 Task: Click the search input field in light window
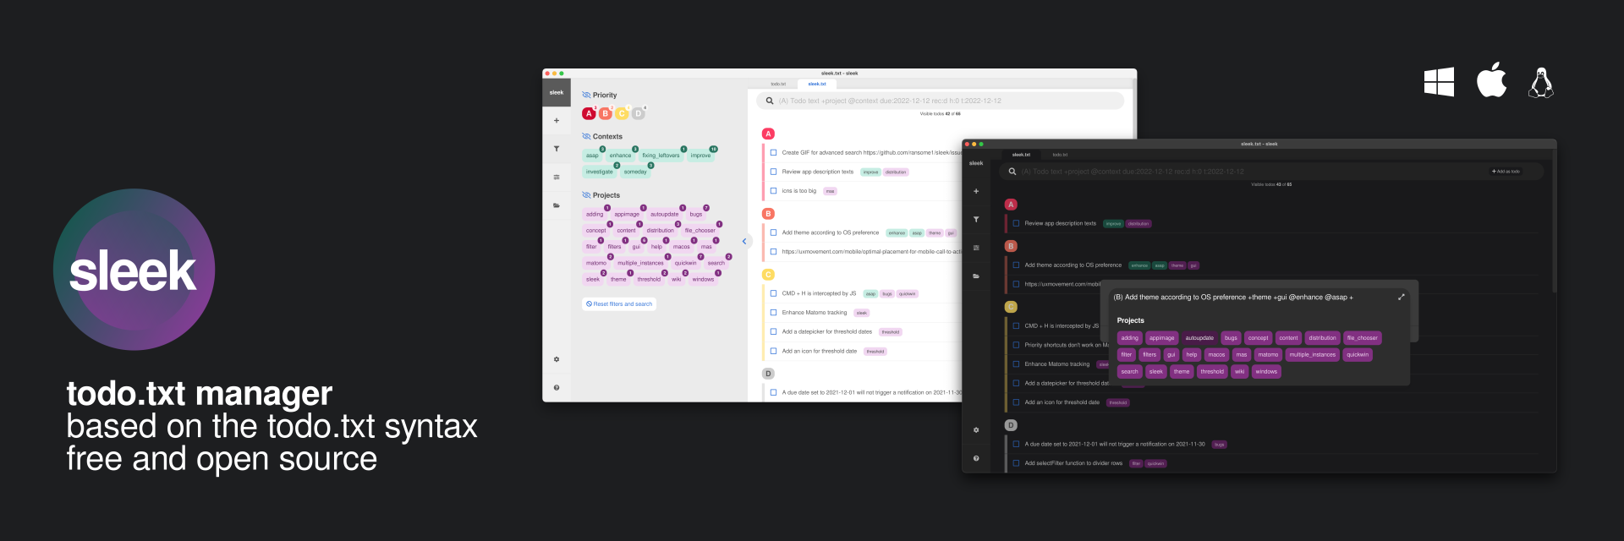point(940,101)
